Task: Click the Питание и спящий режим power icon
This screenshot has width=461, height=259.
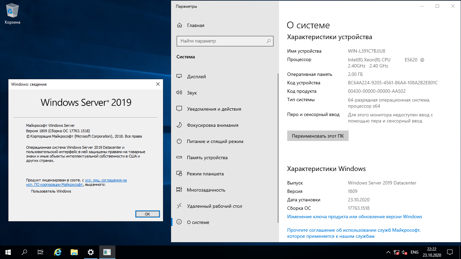Action: pos(180,141)
